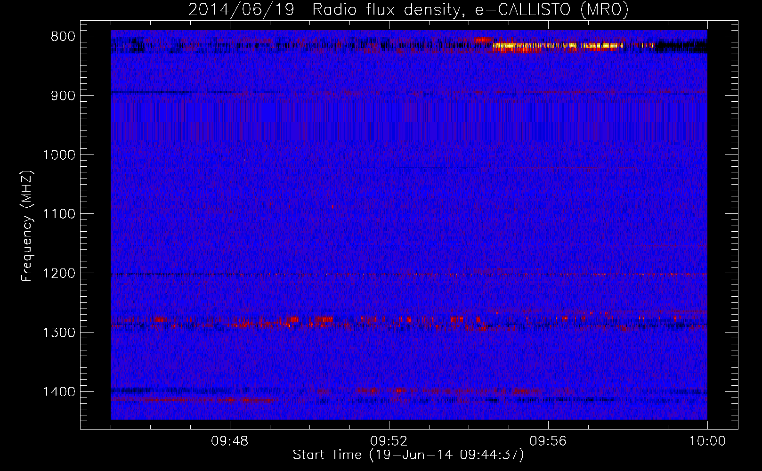Select the 900 frequency axis label
The height and width of the screenshot is (471, 762).
62,96
